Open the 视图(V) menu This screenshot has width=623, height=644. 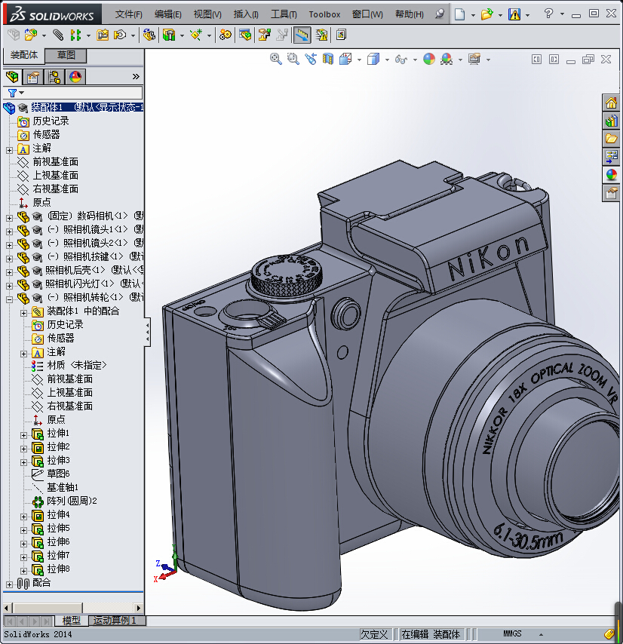click(x=207, y=14)
